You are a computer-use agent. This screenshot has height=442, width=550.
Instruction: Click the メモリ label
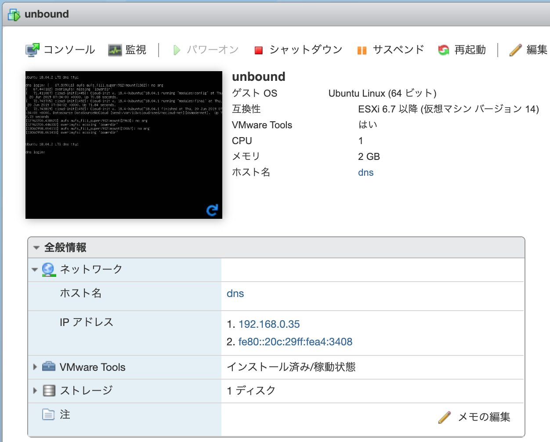click(246, 156)
